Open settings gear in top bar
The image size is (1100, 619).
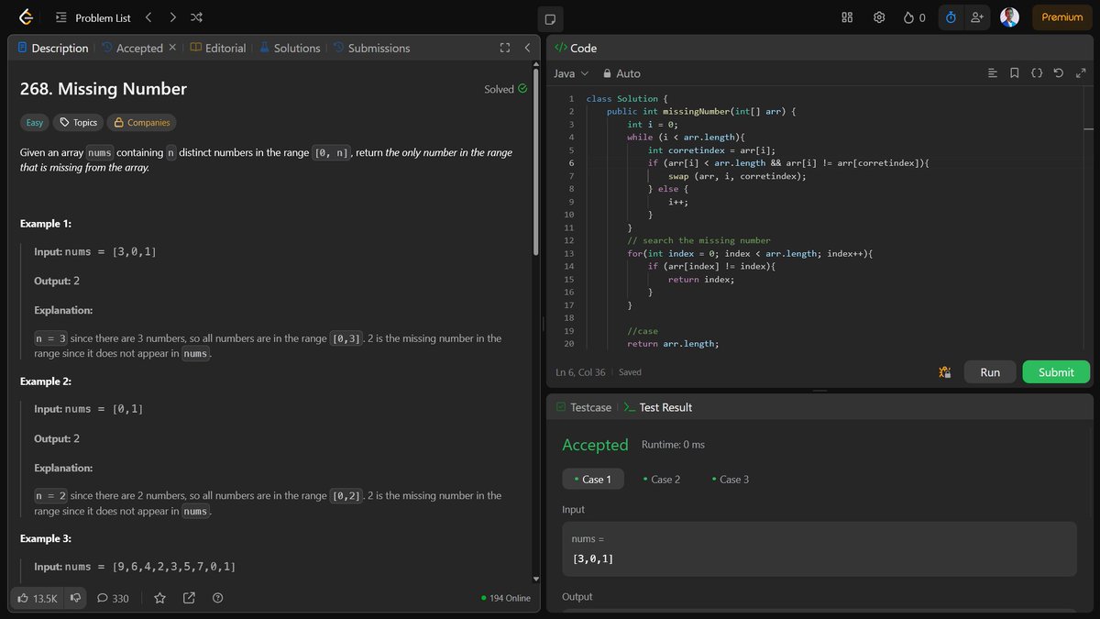pyautogui.click(x=879, y=17)
